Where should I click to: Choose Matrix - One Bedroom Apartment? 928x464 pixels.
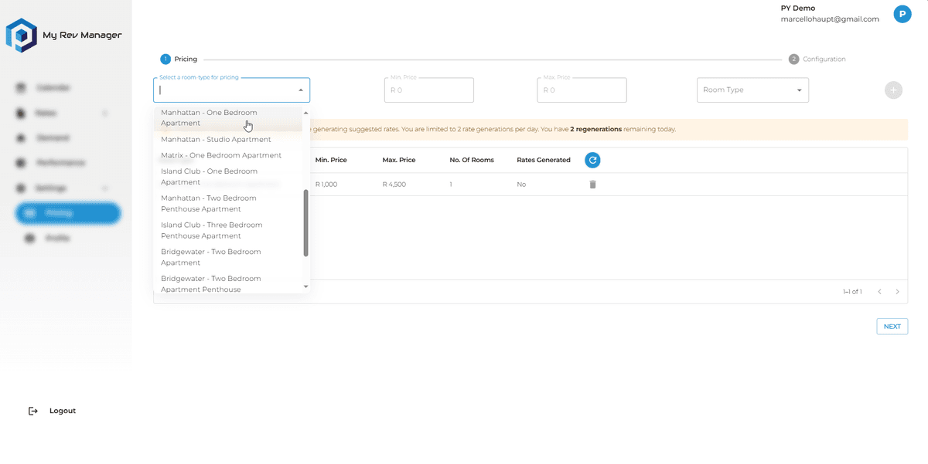tap(221, 155)
